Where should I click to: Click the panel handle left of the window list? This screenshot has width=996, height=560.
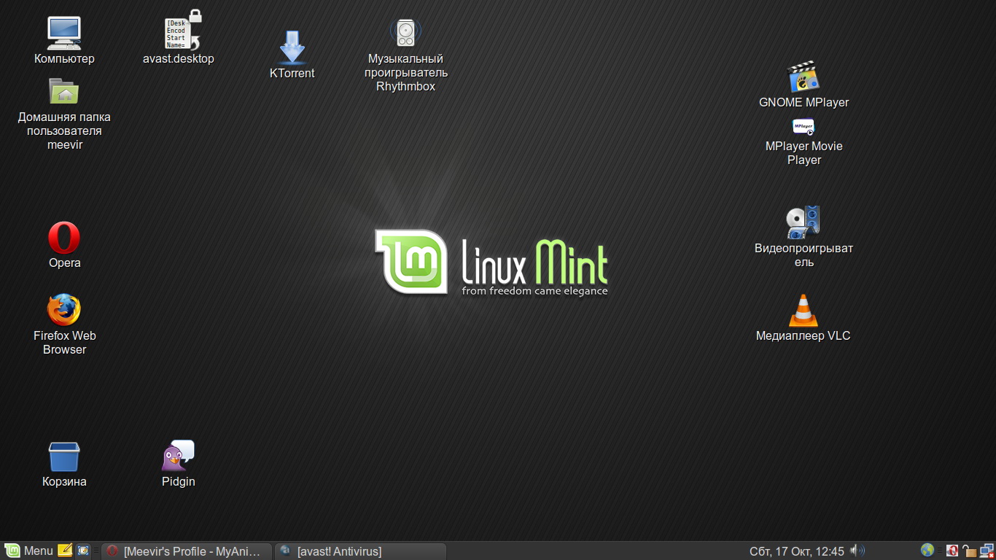pos(96,551)
